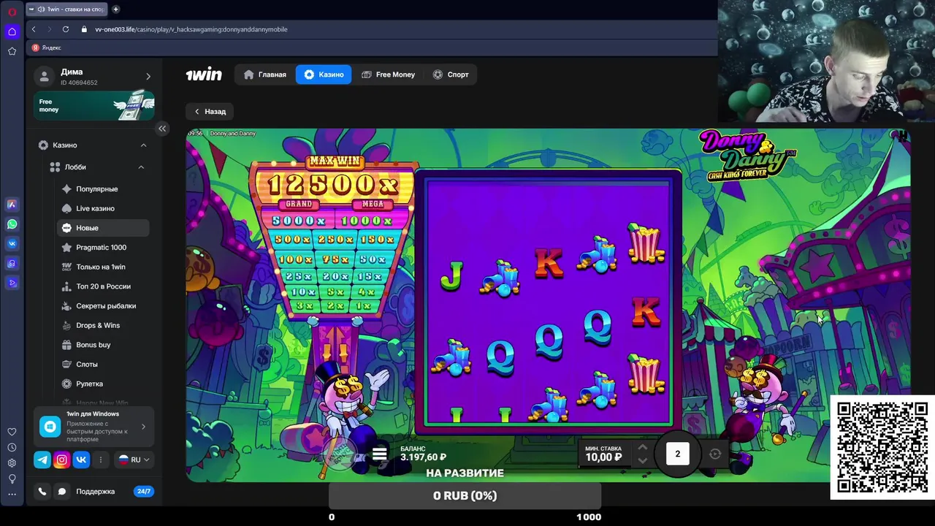Viewport: 935px width, 526px height.
Task: Open Opera bookmarks star icon
Action: tap(12, 51)
